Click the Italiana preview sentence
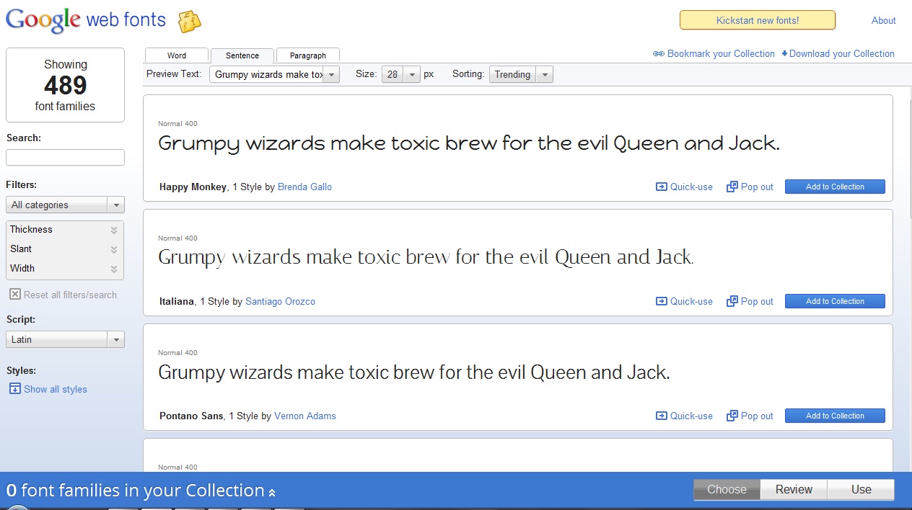912x510 pixels. pyautogui.click(x=426, y=257)
